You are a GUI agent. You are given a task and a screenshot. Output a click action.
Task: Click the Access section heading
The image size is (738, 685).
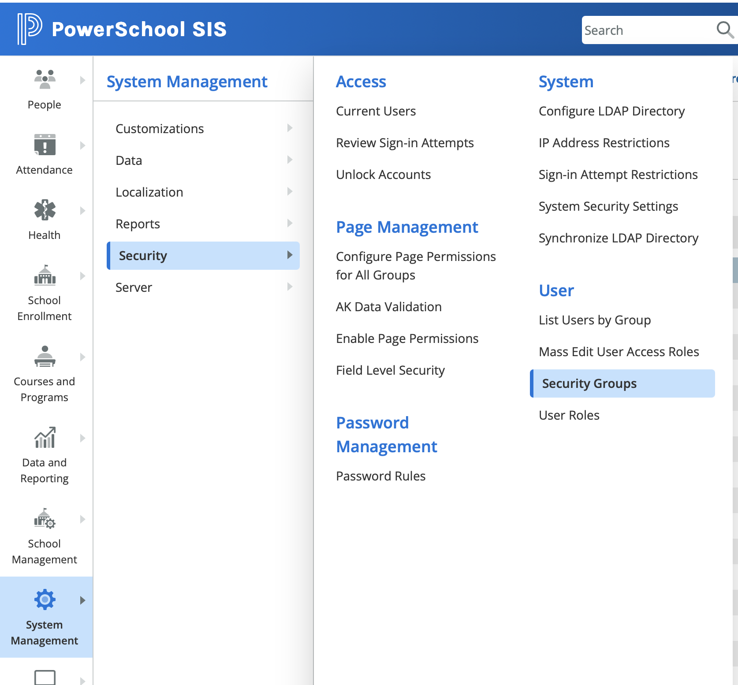361,82
